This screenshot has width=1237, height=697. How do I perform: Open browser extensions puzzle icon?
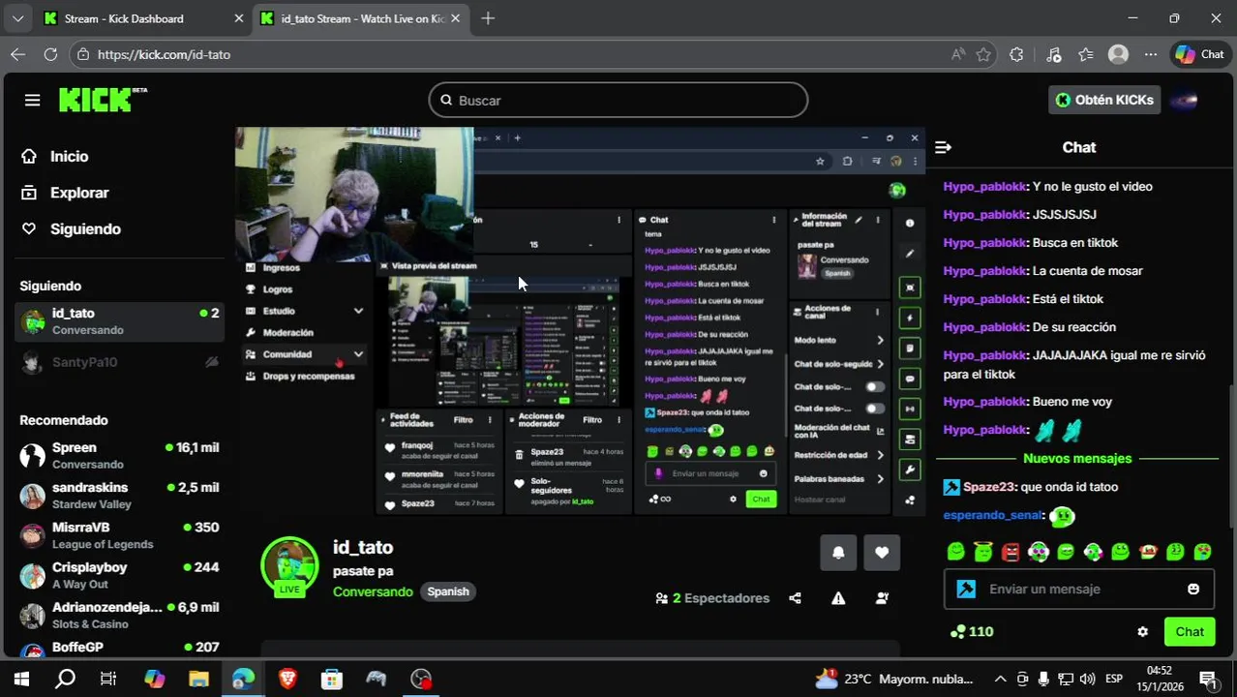1016,54
